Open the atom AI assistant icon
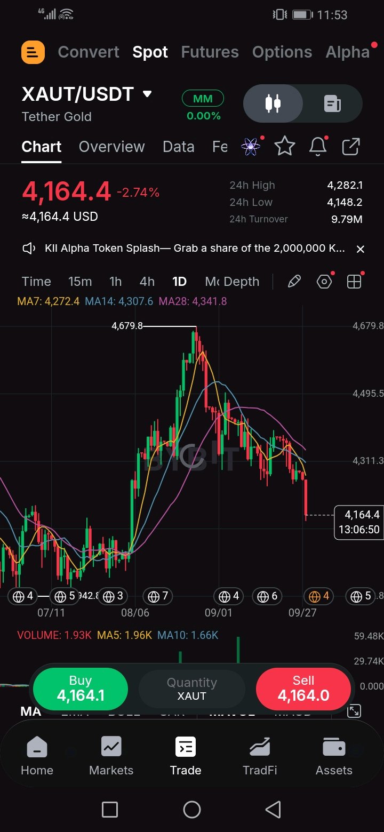This screenshot has width=384, height=832. [251, 146]
